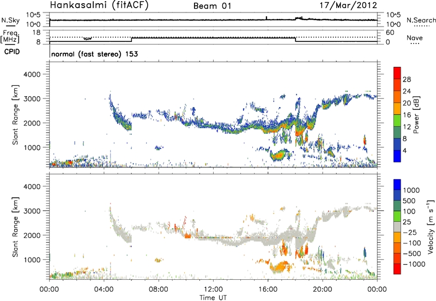
Task: Click the Freq. [MHz] axis label
Action: (10, 37)
